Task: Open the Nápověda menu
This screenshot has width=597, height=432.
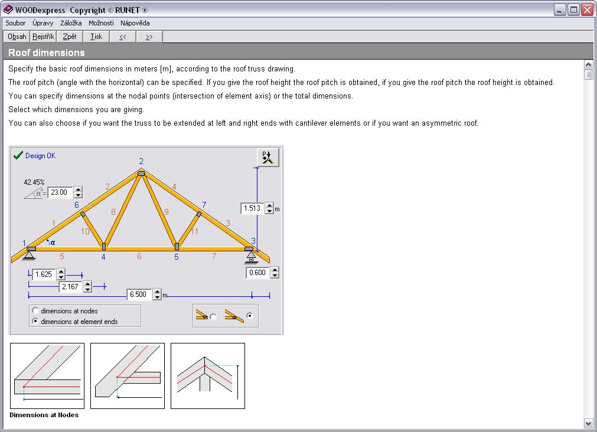Action: [135, 23]
